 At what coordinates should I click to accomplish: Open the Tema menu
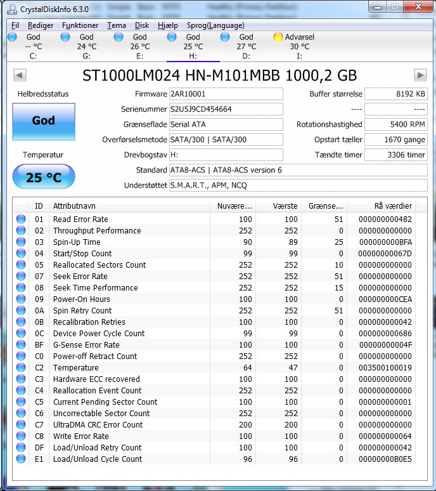coord(117,25)
